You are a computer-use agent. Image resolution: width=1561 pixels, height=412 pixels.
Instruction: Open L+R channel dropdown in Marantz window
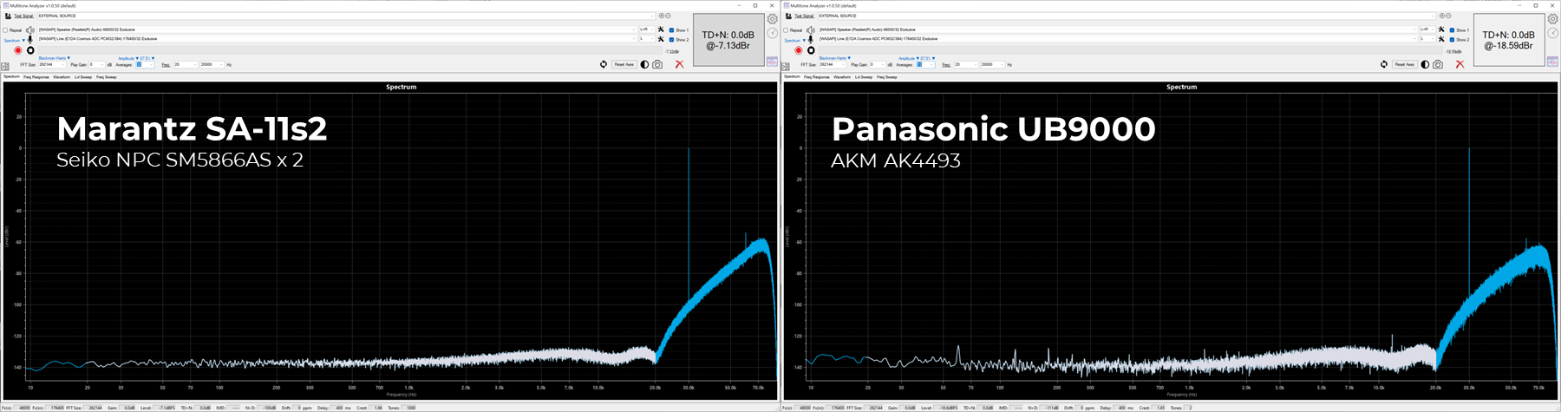[647, 29]
